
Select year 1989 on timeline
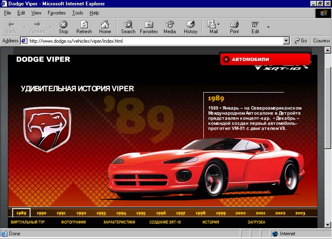[x=21, y=213]
